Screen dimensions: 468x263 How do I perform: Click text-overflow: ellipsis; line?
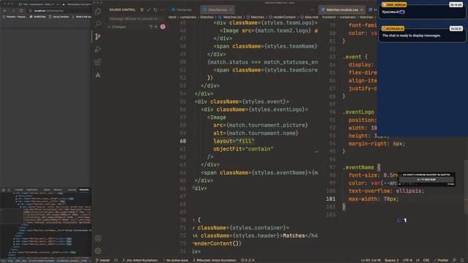pos(386,191)
